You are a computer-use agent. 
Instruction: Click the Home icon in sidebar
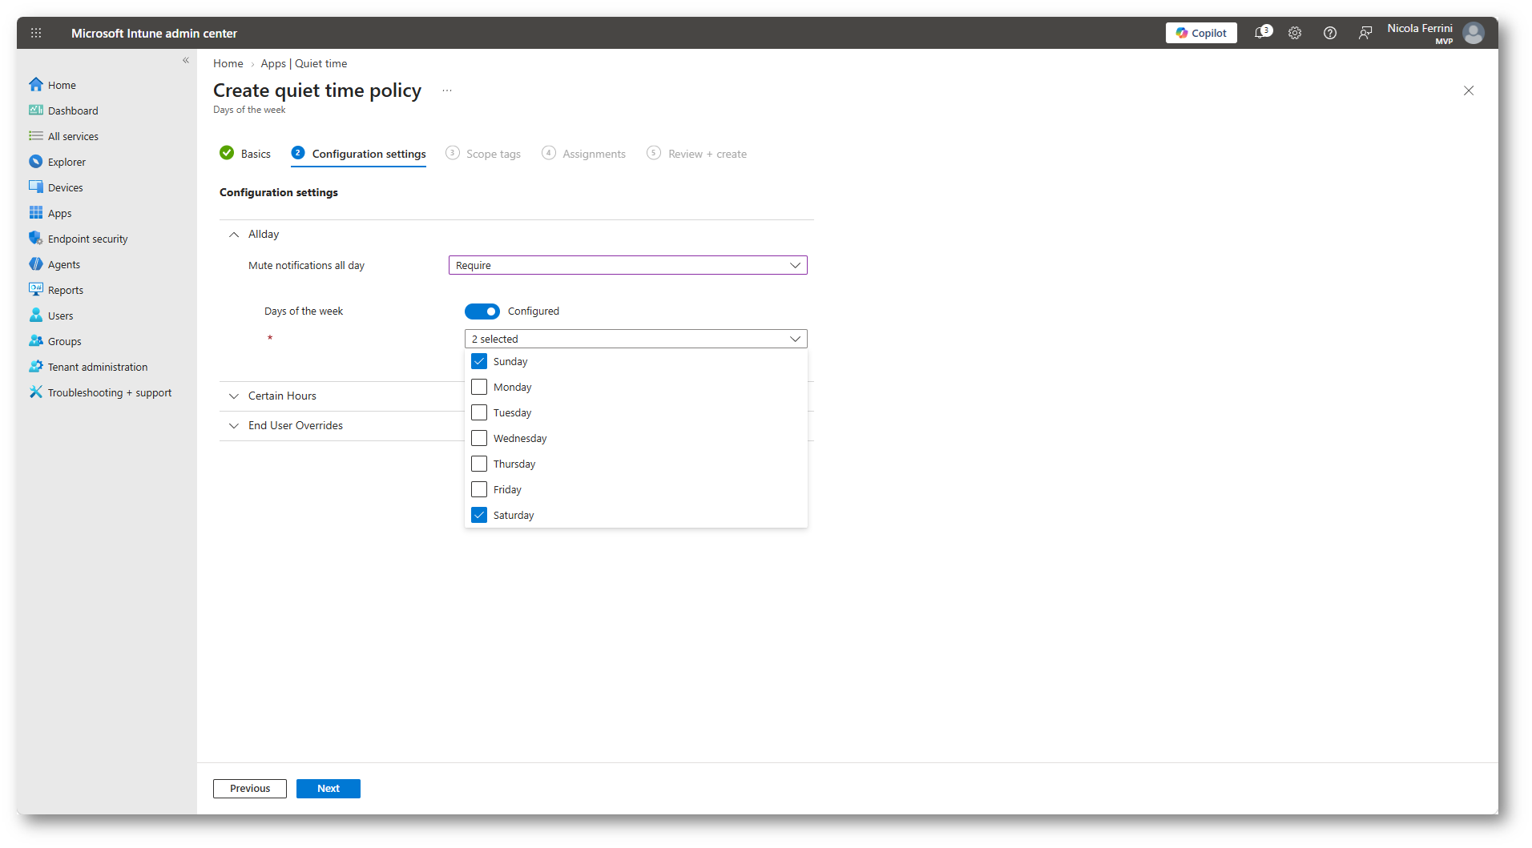pyautogui.click(x=36, y=84)
